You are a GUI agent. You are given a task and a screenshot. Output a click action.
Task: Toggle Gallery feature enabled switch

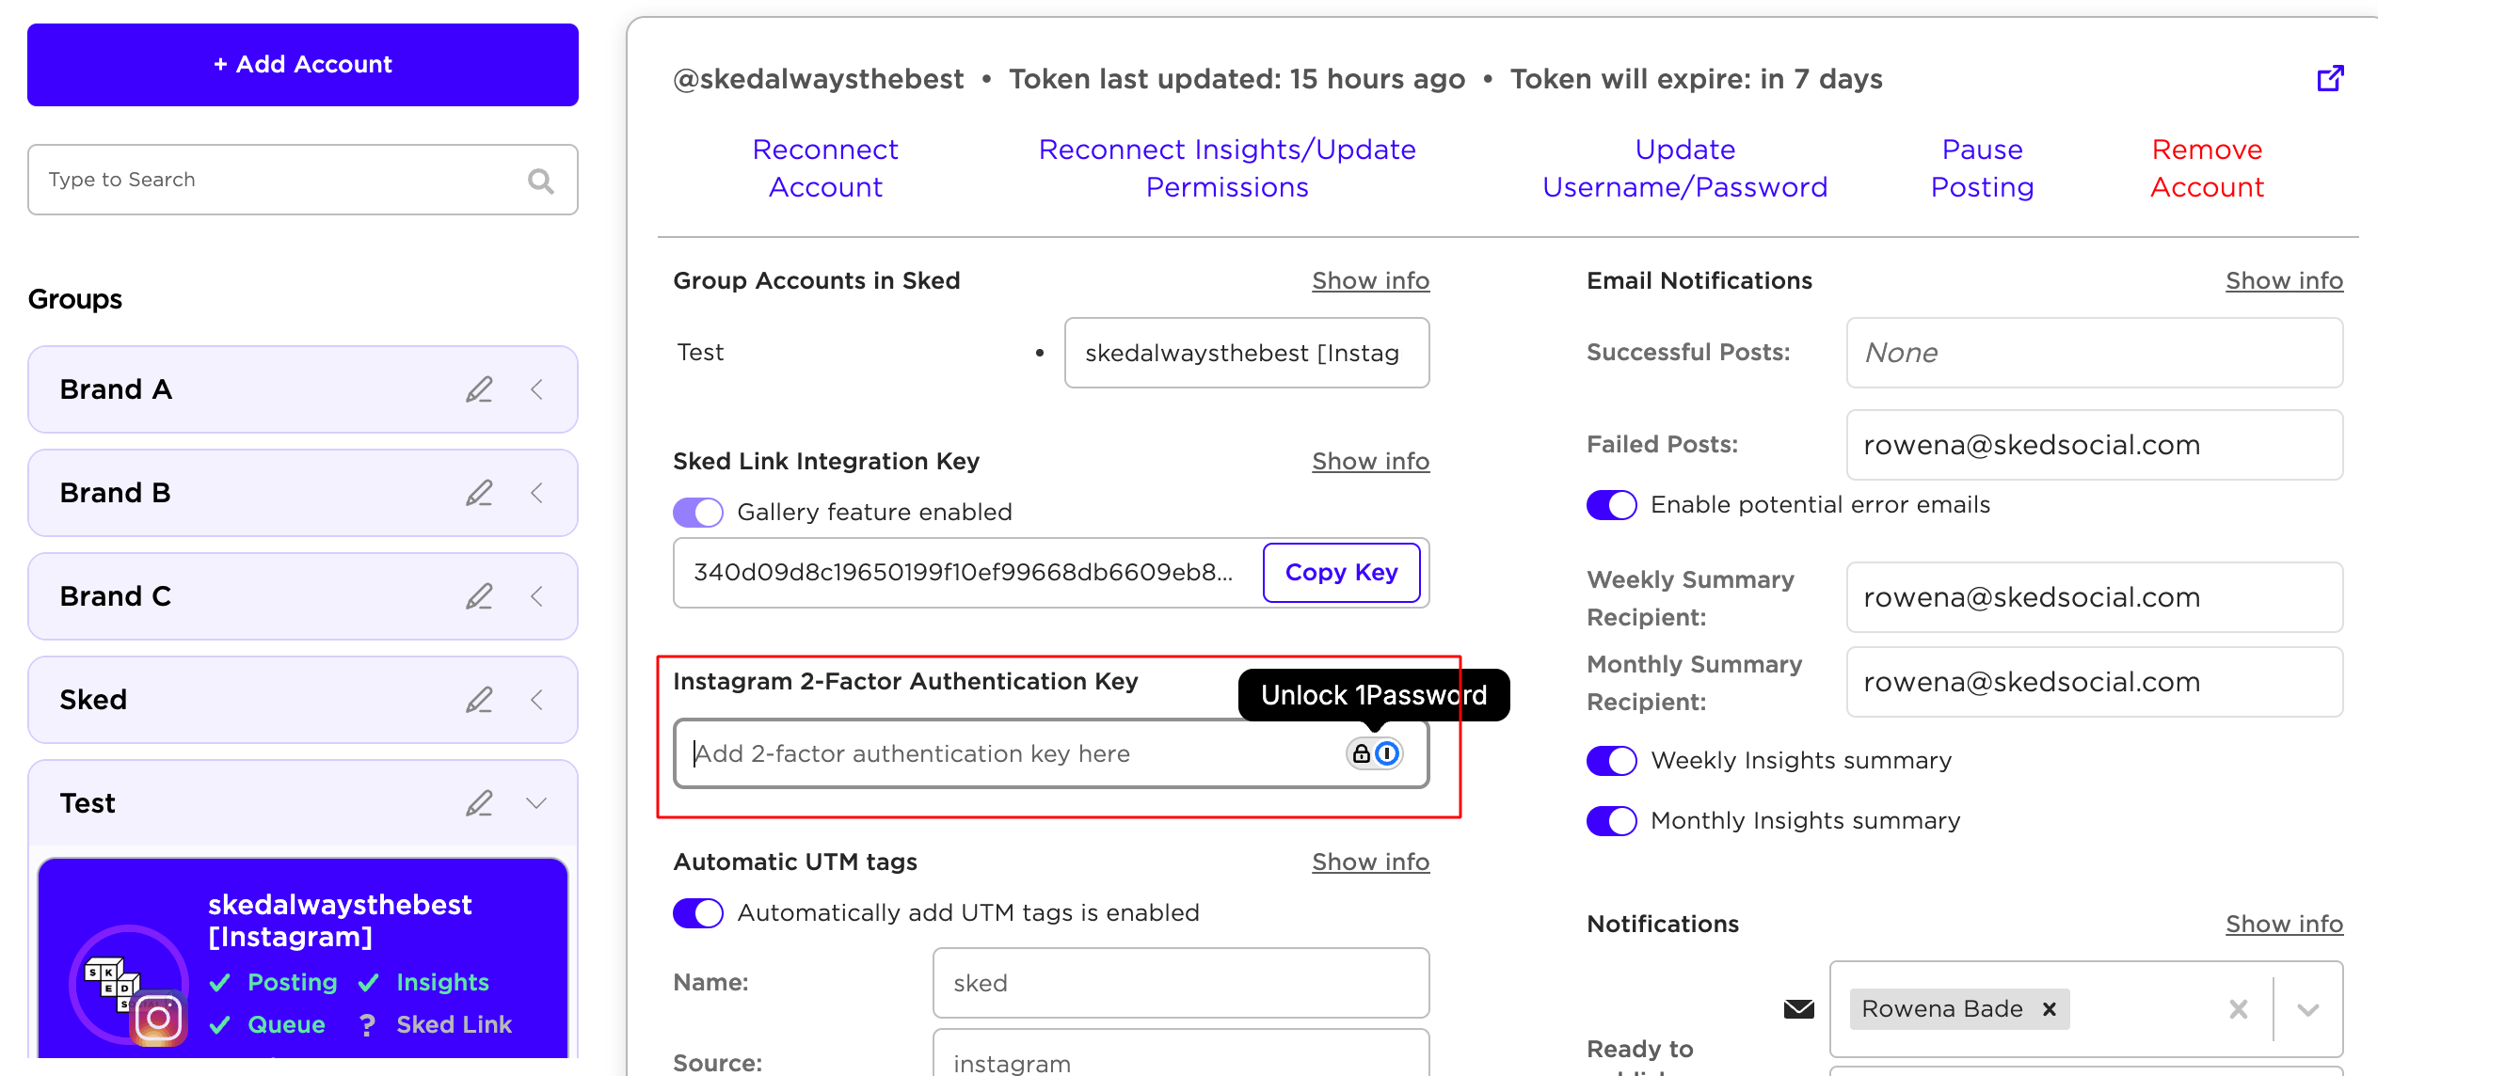(x=697, y=513)
